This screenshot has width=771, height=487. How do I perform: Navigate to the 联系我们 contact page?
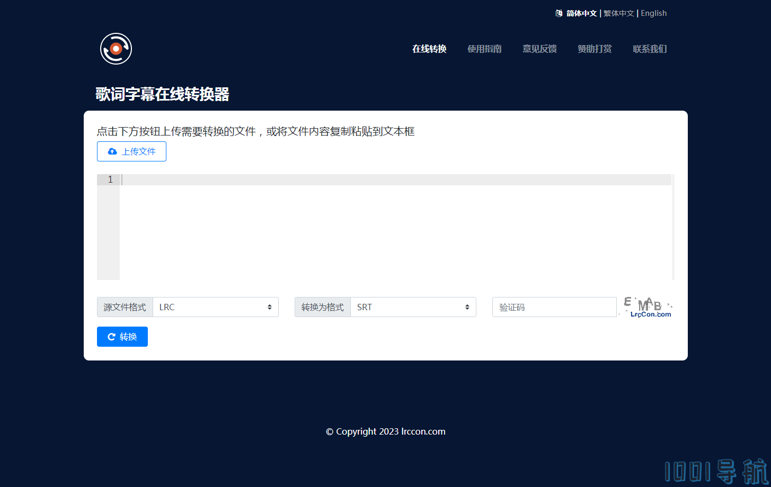(x=650, y=49)
